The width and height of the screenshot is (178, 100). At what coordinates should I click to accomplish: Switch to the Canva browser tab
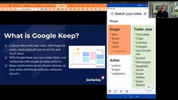pyautogui.click(x=72, y=6)
